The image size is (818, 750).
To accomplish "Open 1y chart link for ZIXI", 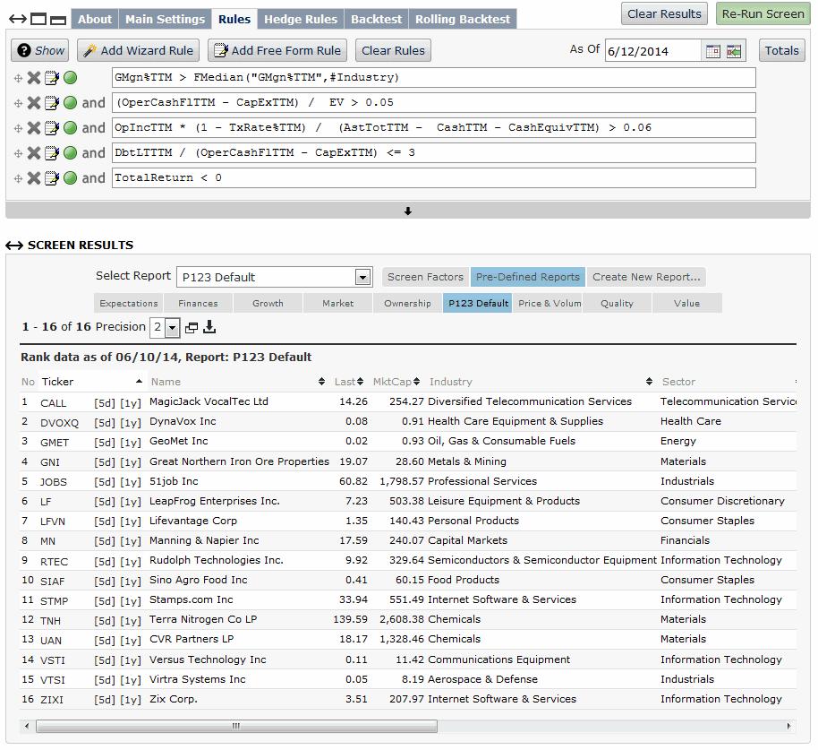I will (x=131, y=700).
